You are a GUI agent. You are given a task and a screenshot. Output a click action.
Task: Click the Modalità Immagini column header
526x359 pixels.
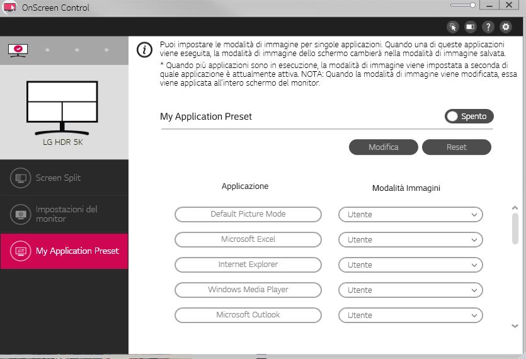(x=406, y=188)
